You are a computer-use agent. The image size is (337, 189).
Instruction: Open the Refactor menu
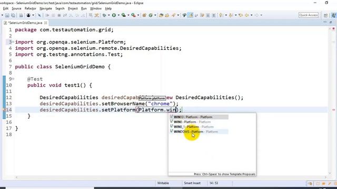point(31,8)
